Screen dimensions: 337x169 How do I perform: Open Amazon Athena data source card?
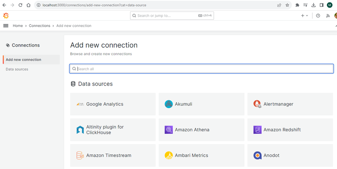point(201,130)
